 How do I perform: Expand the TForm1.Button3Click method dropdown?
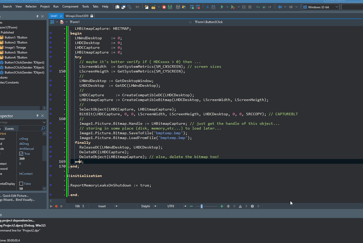[x=190, y=22]
